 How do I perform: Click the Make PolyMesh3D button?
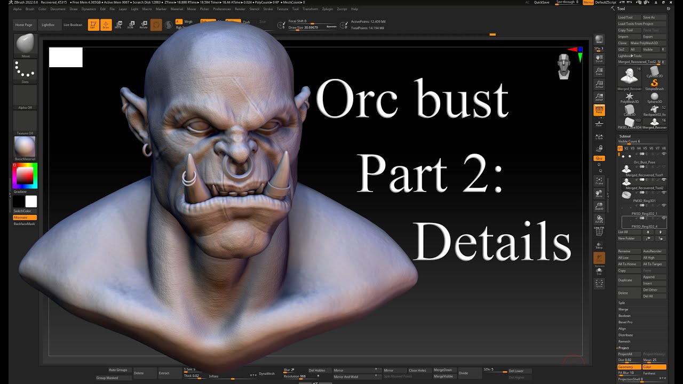tap(648, 43)
